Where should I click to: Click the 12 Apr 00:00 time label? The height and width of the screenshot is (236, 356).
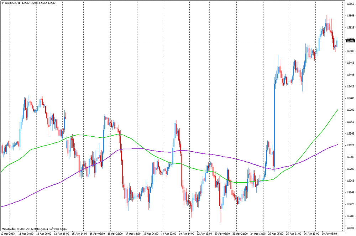pos(43,234)
